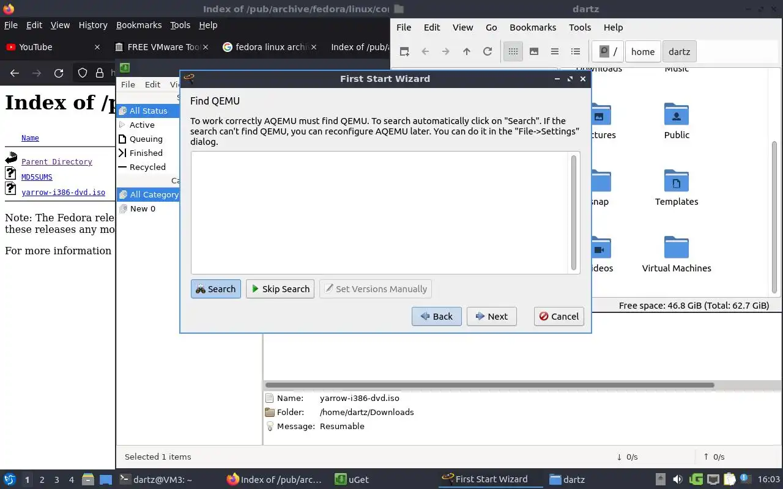Image resolution: width=783 pixels, height=489 pixels.
Task: Select the home path segment
Action: pyautogui.click(x=643, y=52)
